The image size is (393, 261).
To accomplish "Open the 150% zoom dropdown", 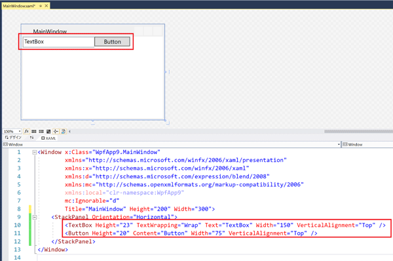I will tap(20, 131).
